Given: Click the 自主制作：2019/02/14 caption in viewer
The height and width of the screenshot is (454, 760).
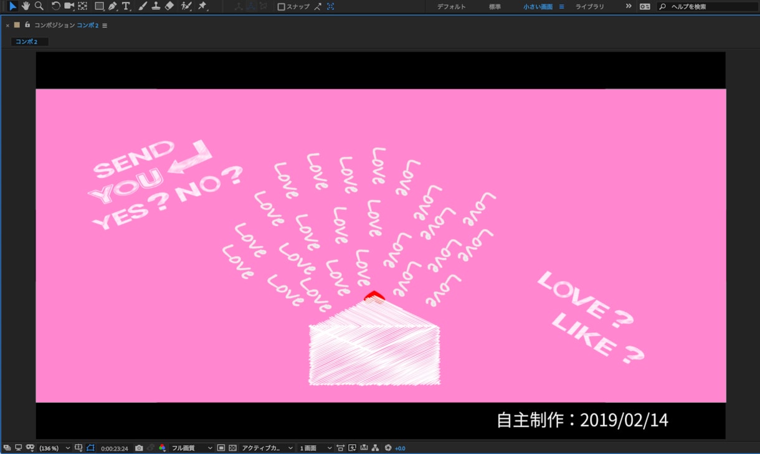Looking at the screenshot, I should (582, 420).
